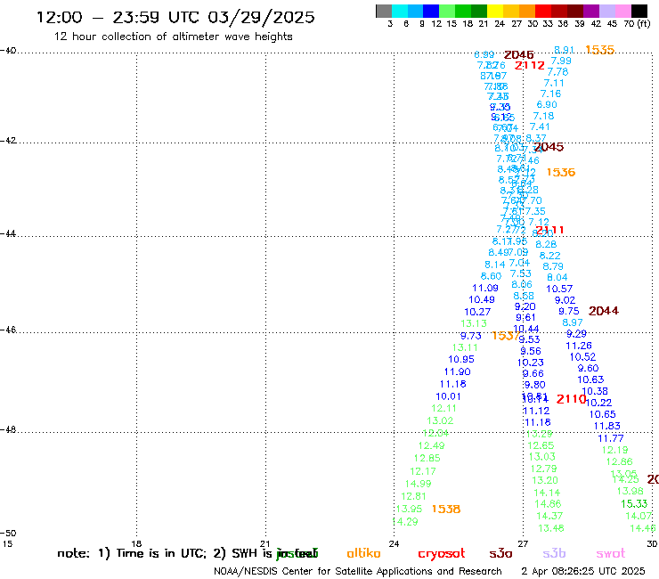Screen dimensions: 659x579
Task: Click the s3a time label '2045'
Action: tap(549, 147)
